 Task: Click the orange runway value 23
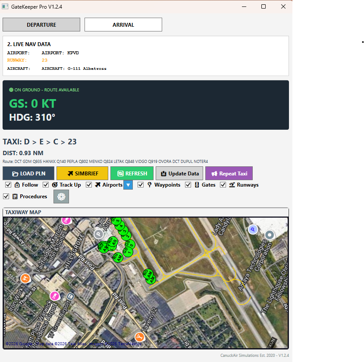[44, 60]
